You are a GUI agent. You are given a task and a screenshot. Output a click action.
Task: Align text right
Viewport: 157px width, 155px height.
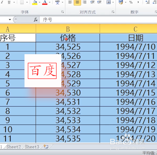pos(84,2)
